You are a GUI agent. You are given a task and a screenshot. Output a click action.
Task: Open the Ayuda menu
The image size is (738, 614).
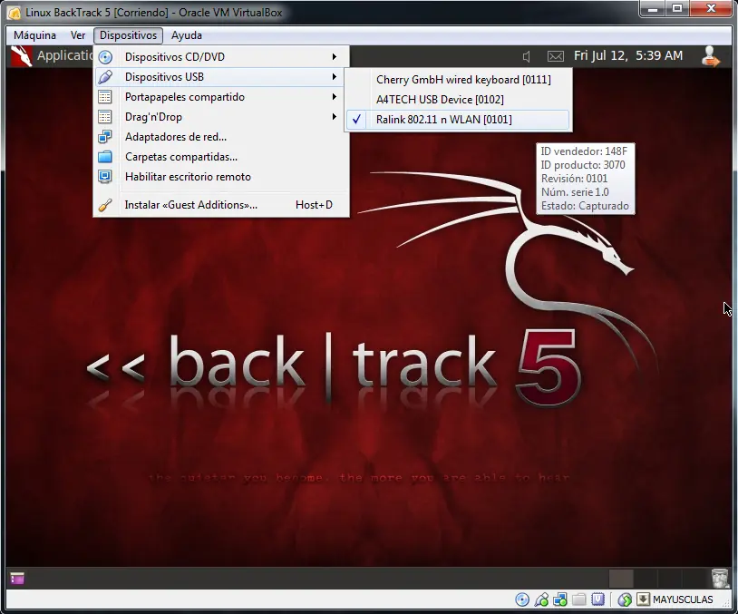(187, 35)
